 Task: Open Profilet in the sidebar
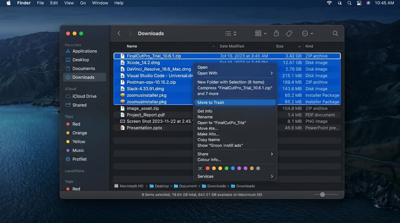[84, 159]
